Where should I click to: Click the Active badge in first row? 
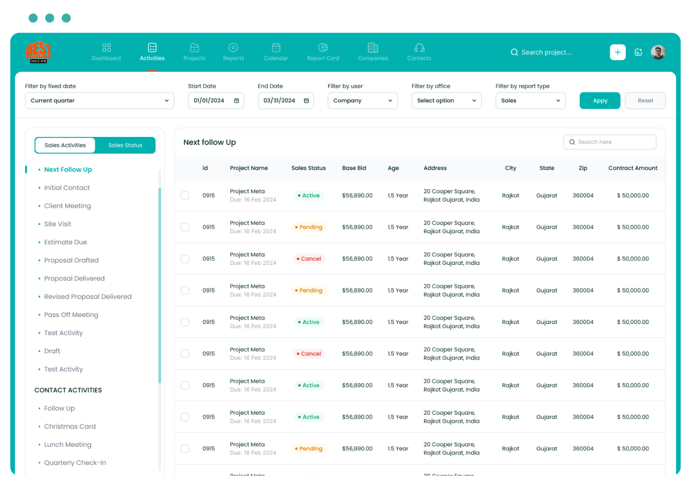tap(309, 196)
